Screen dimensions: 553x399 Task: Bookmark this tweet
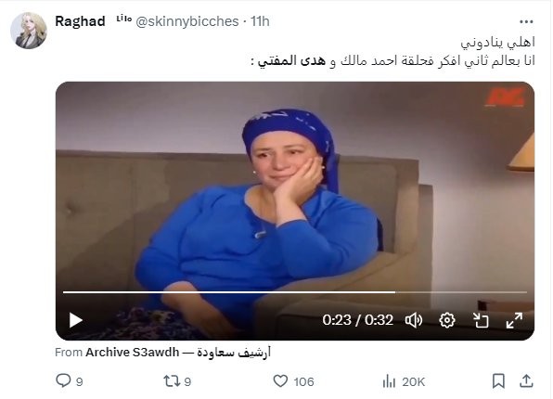coord(498,381)
